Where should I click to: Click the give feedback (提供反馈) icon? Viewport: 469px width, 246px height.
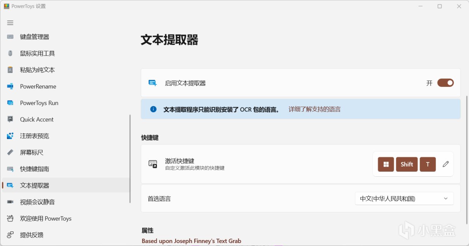click(10, 235)
